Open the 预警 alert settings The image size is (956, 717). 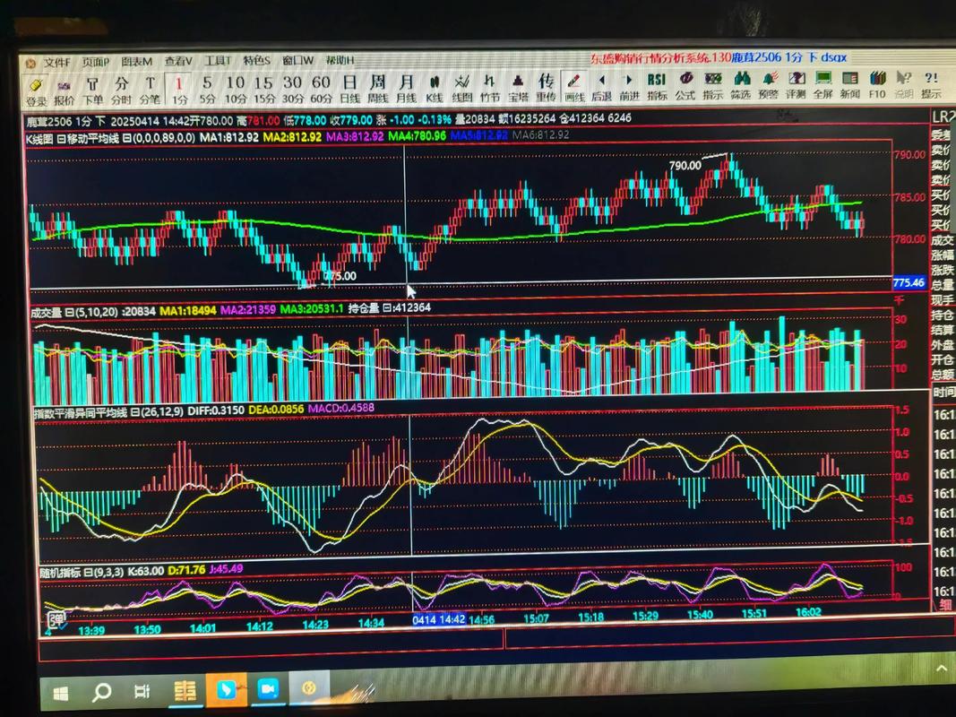pos(768,84)
